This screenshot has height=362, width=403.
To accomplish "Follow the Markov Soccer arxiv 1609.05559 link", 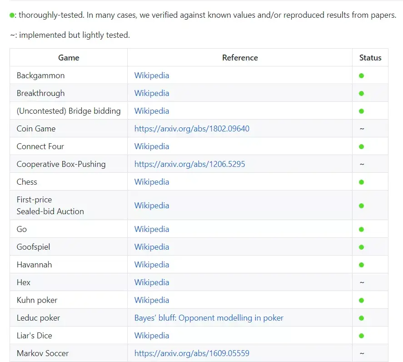I will 192,353.
